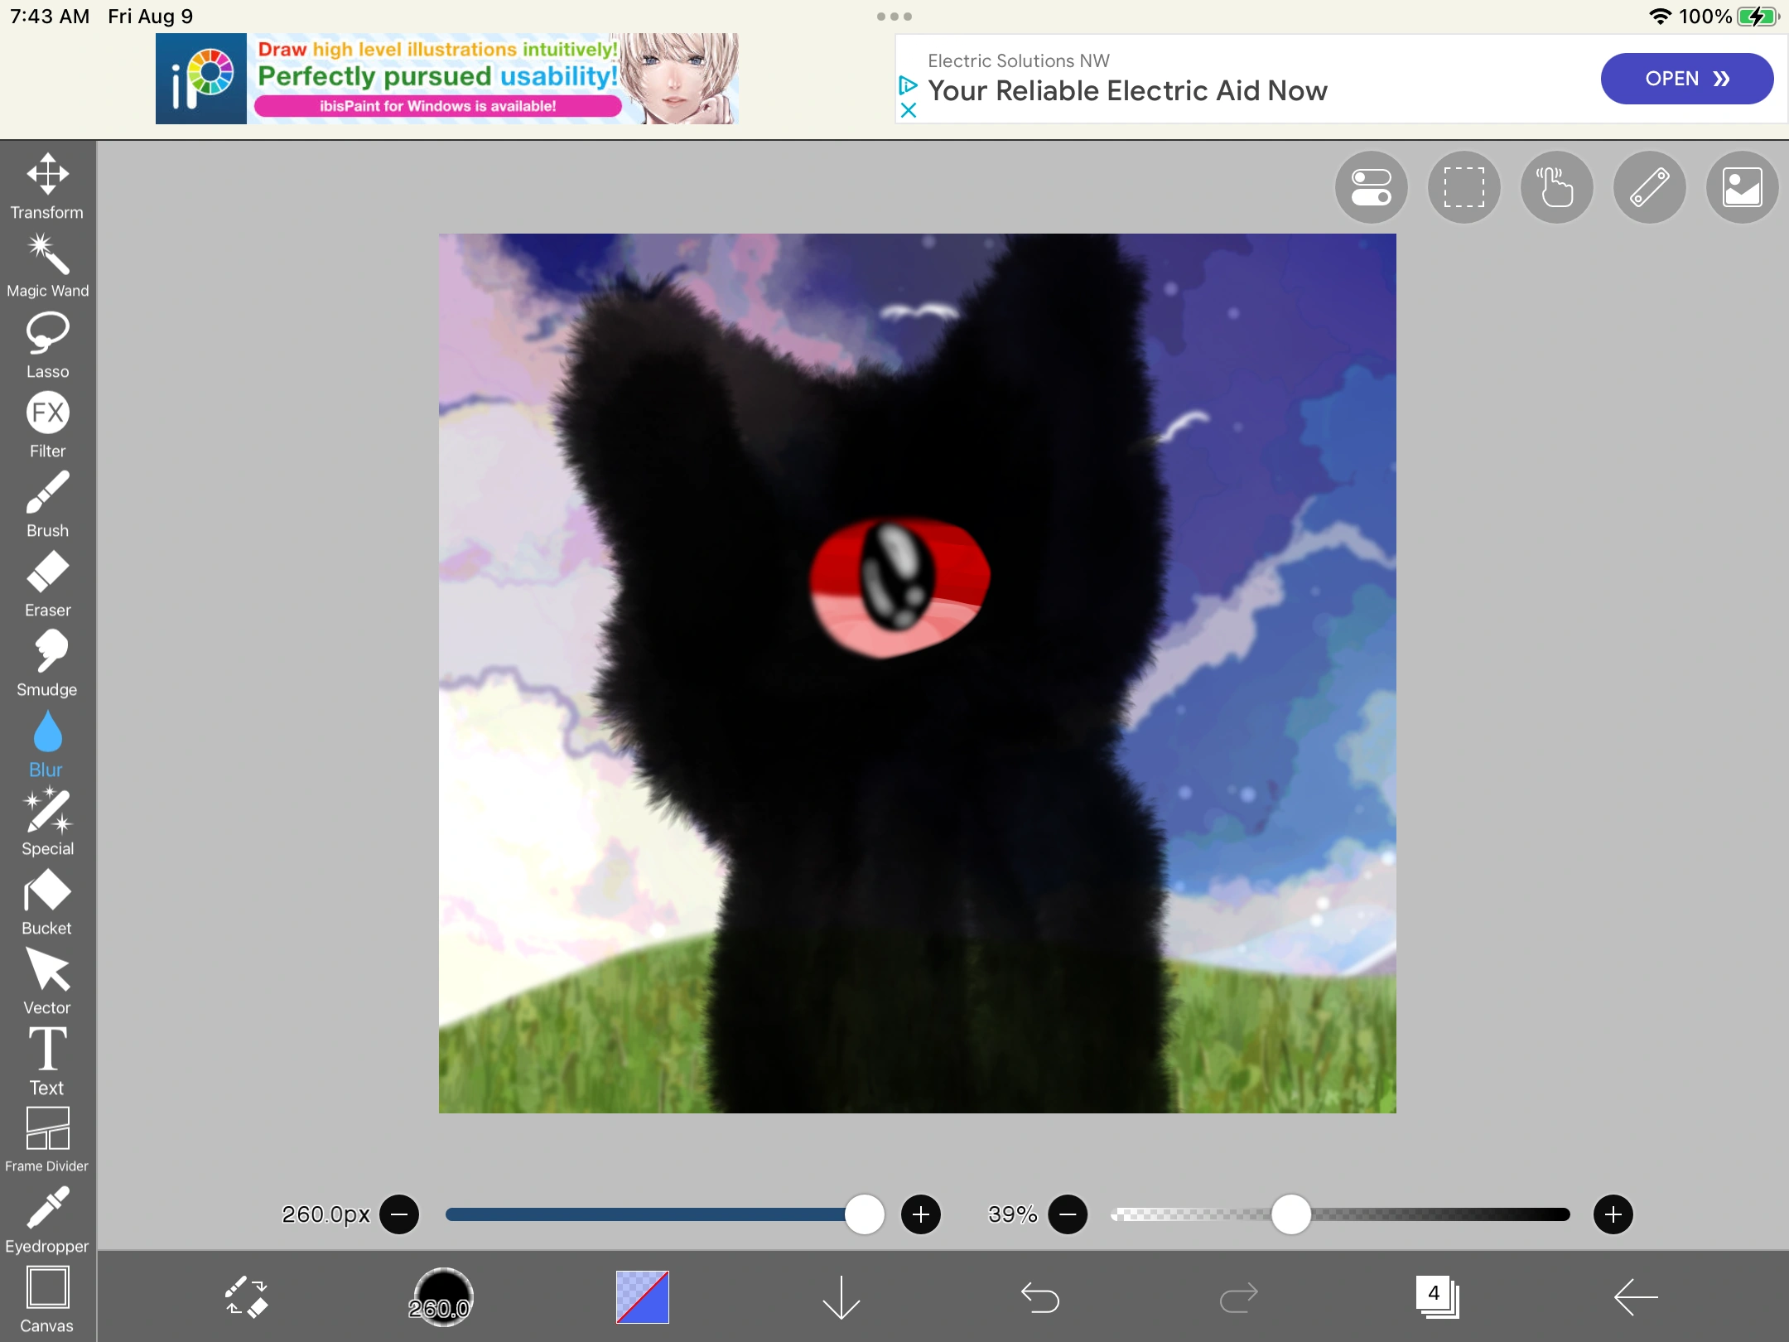This screenshot has width=1789, height=1342.
Task: Open the Layers panel showing 4 layers
Action: click(x=1437, y=1298)
